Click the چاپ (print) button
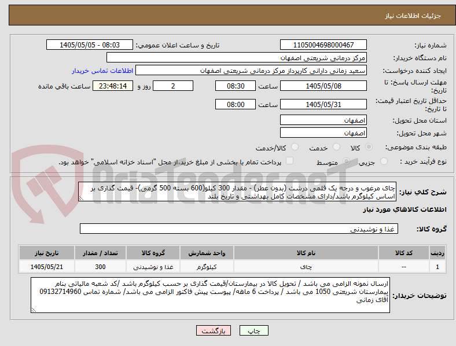The width and height of the screenshot is (456, 346). click(x=253, y=331)
